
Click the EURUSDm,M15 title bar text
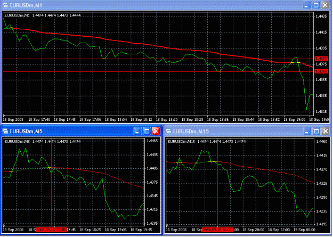click(191, 132)
